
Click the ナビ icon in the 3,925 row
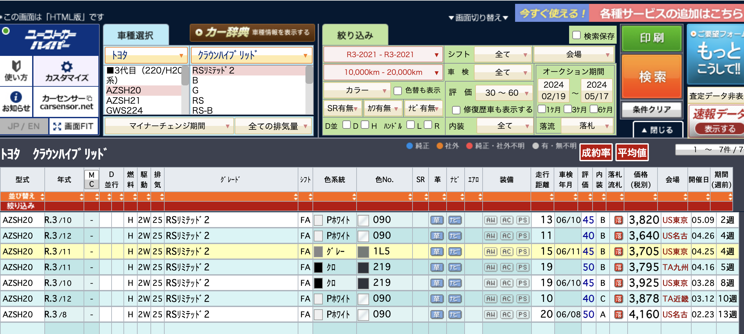point(455,283)
